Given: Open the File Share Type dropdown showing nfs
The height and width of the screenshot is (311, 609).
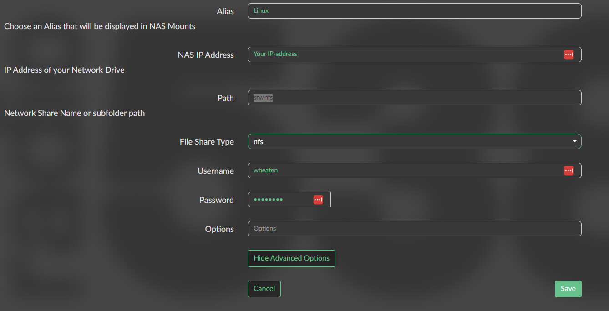Looking at the screenshot, I should tap(410, 141).
